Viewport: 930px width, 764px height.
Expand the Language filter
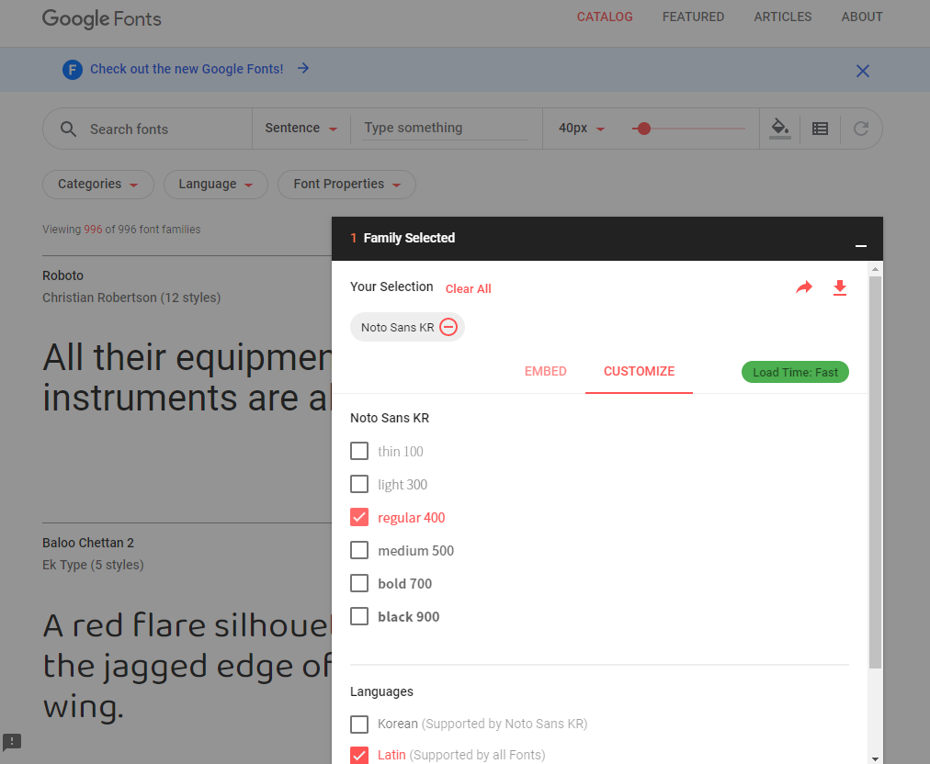click(x=216, y=185)
